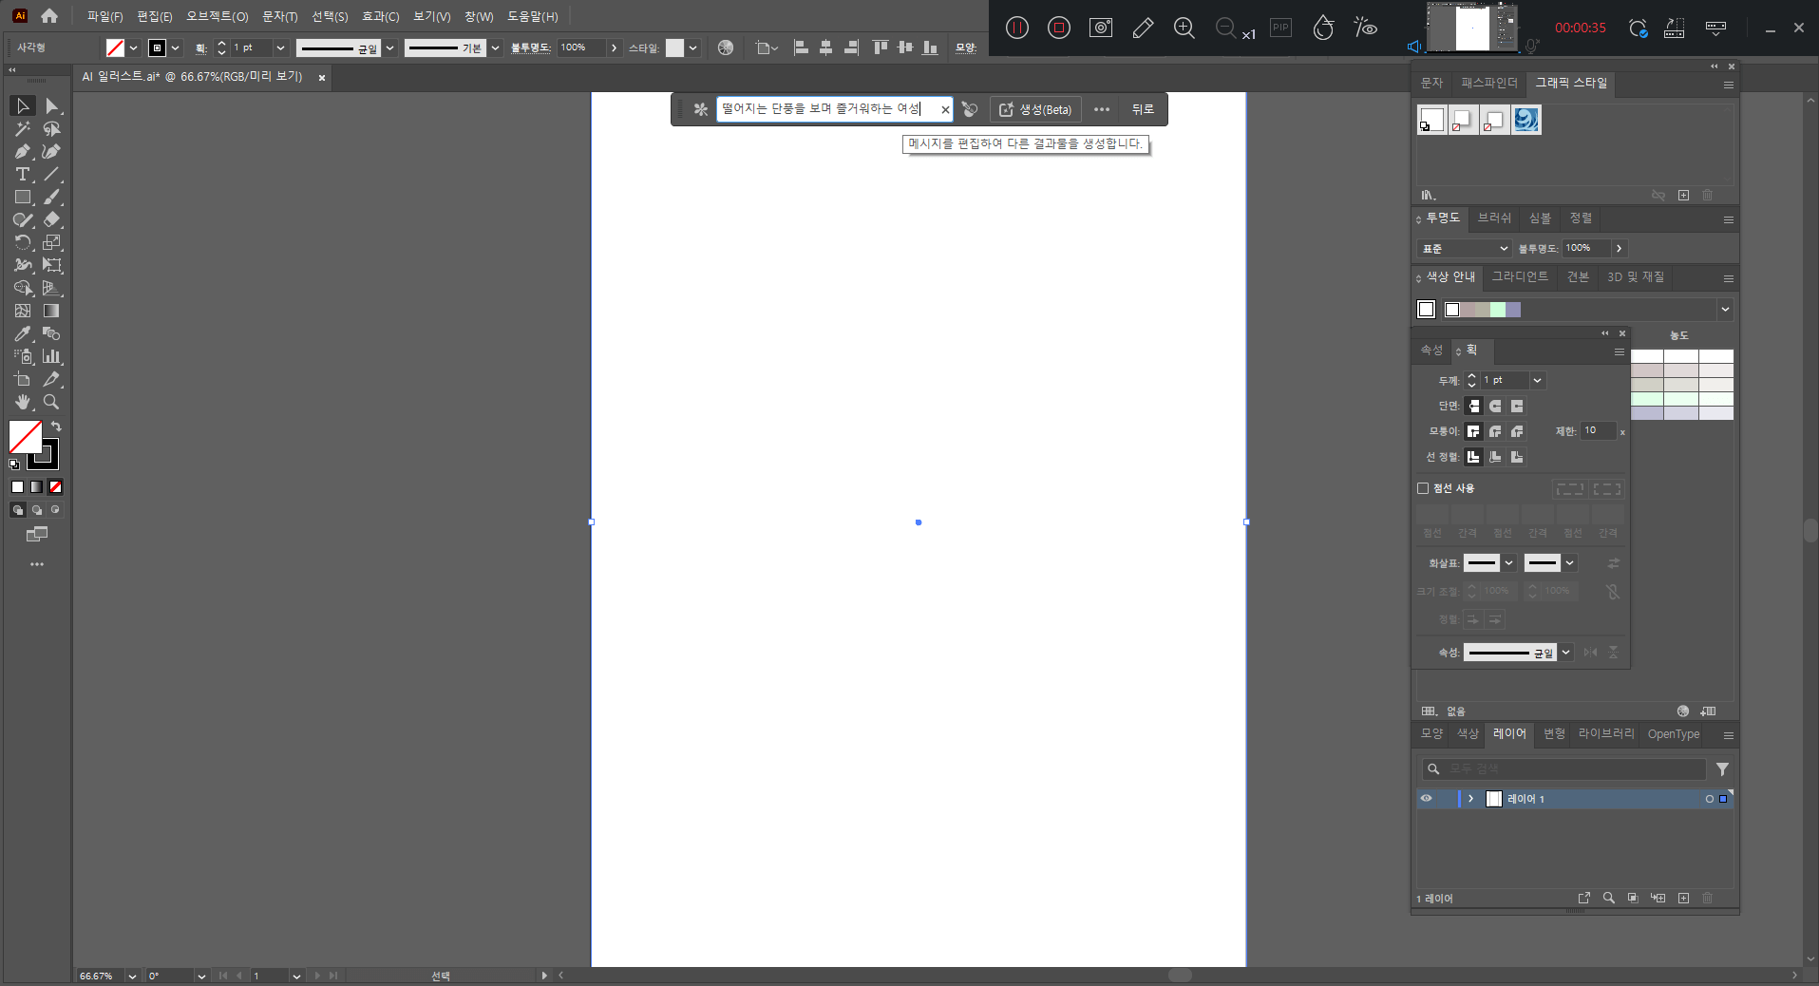Pick the Eyedropper tool

point(23,333)
